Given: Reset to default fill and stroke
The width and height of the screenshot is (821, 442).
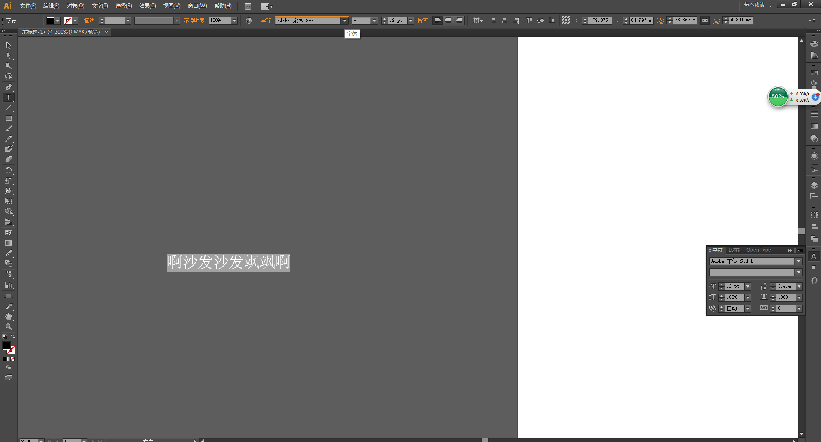Looking at the screenshot, I should click(x=5, y=337).
